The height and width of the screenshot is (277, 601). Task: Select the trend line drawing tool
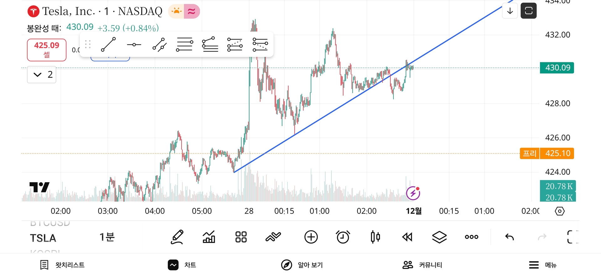[x=108, y=44]
